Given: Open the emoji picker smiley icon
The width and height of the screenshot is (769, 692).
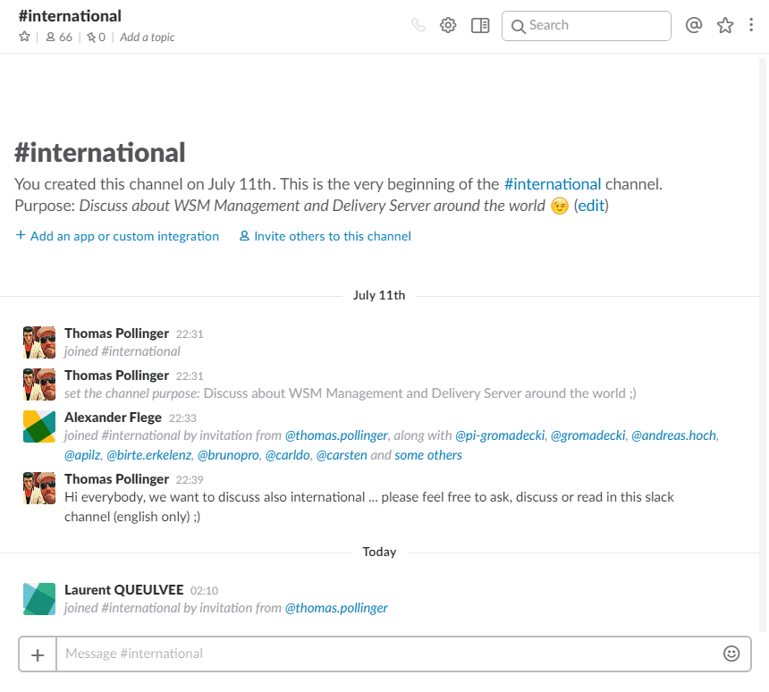Looking at the screenshot, I should tap(731, 654).
